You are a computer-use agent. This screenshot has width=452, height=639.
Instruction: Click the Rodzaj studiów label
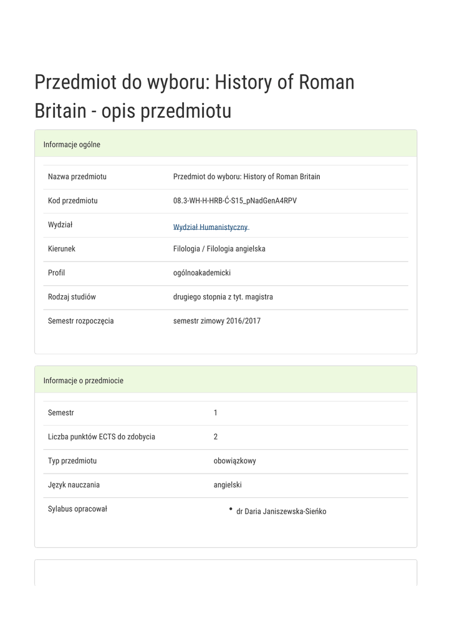pyautogui.click(x=72, y=296)
